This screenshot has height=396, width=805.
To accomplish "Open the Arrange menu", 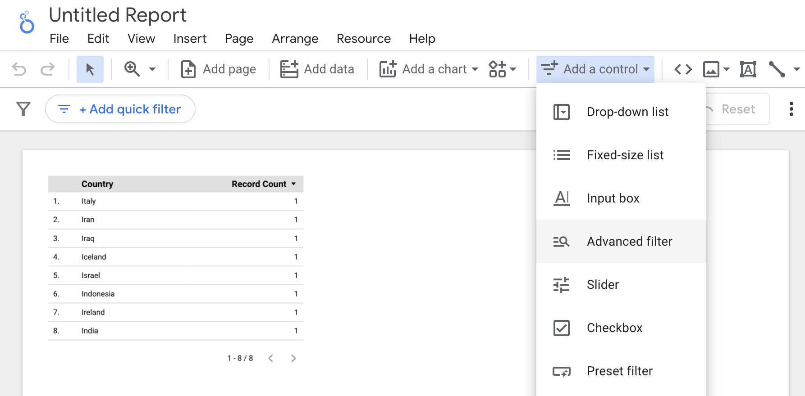I will tap(295, 39).
